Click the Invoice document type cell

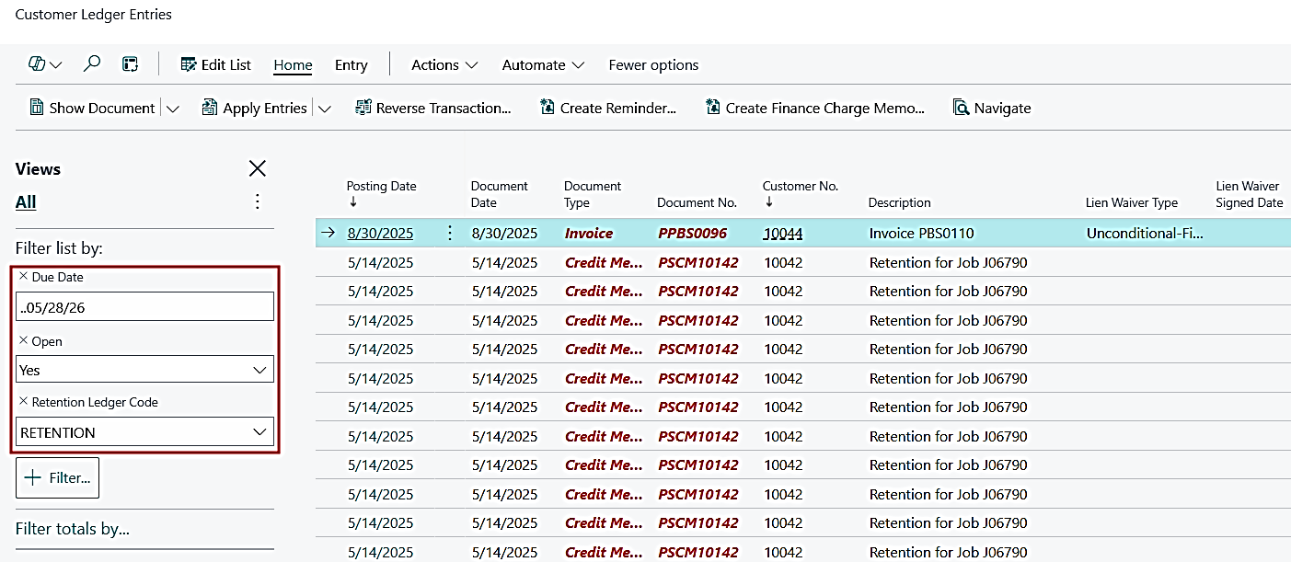click(589, 233)
